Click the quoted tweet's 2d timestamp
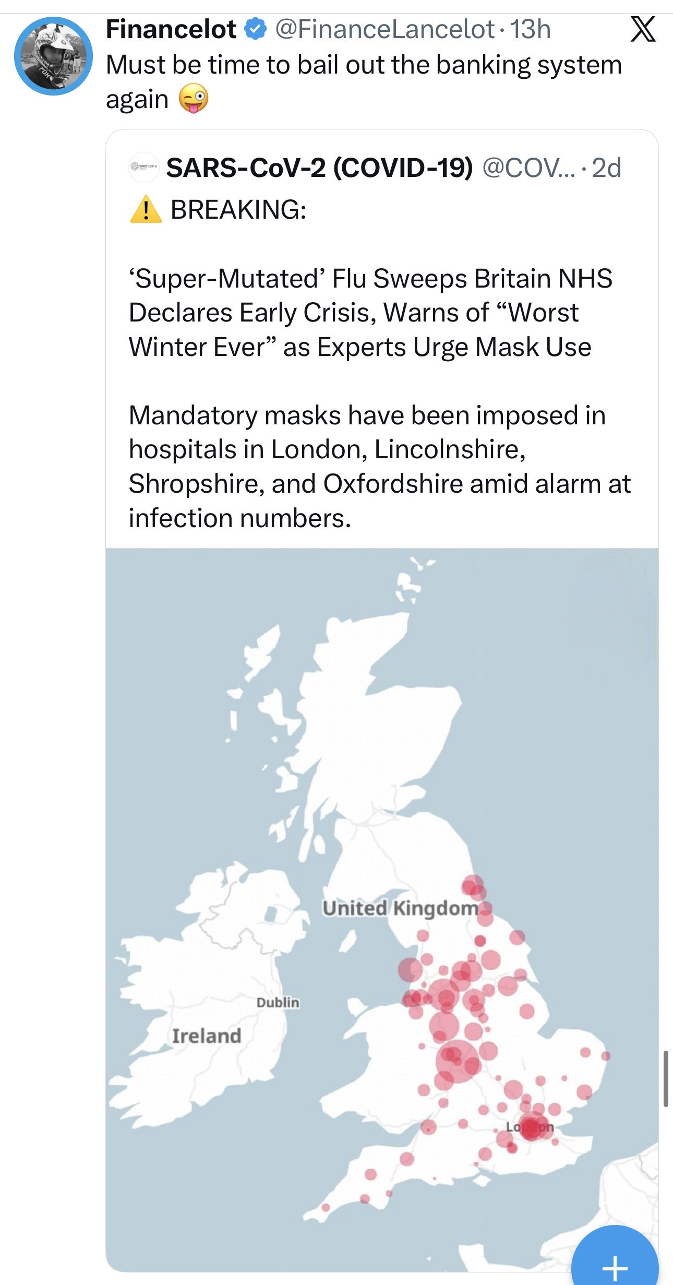 coord(606,168)
